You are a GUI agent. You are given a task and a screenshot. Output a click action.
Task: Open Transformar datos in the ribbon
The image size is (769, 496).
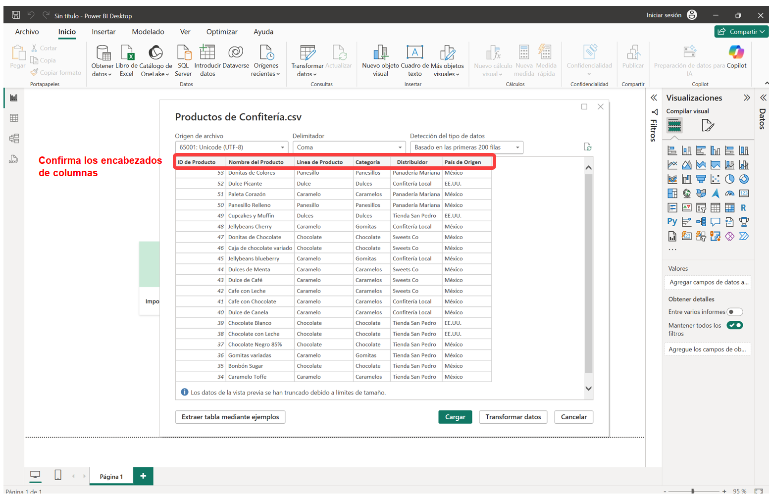[308, 61]
